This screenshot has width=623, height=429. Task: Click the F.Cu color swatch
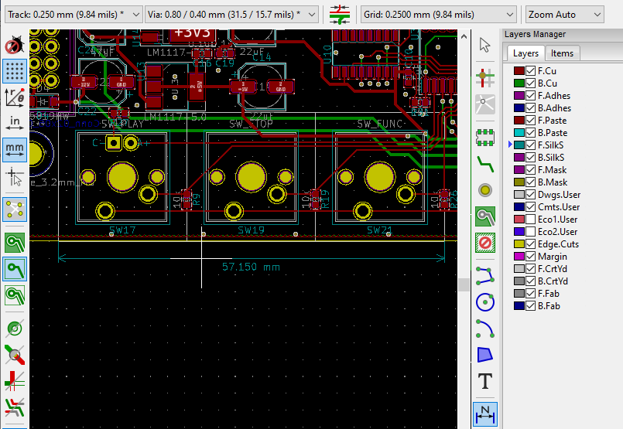coord(519,71)
